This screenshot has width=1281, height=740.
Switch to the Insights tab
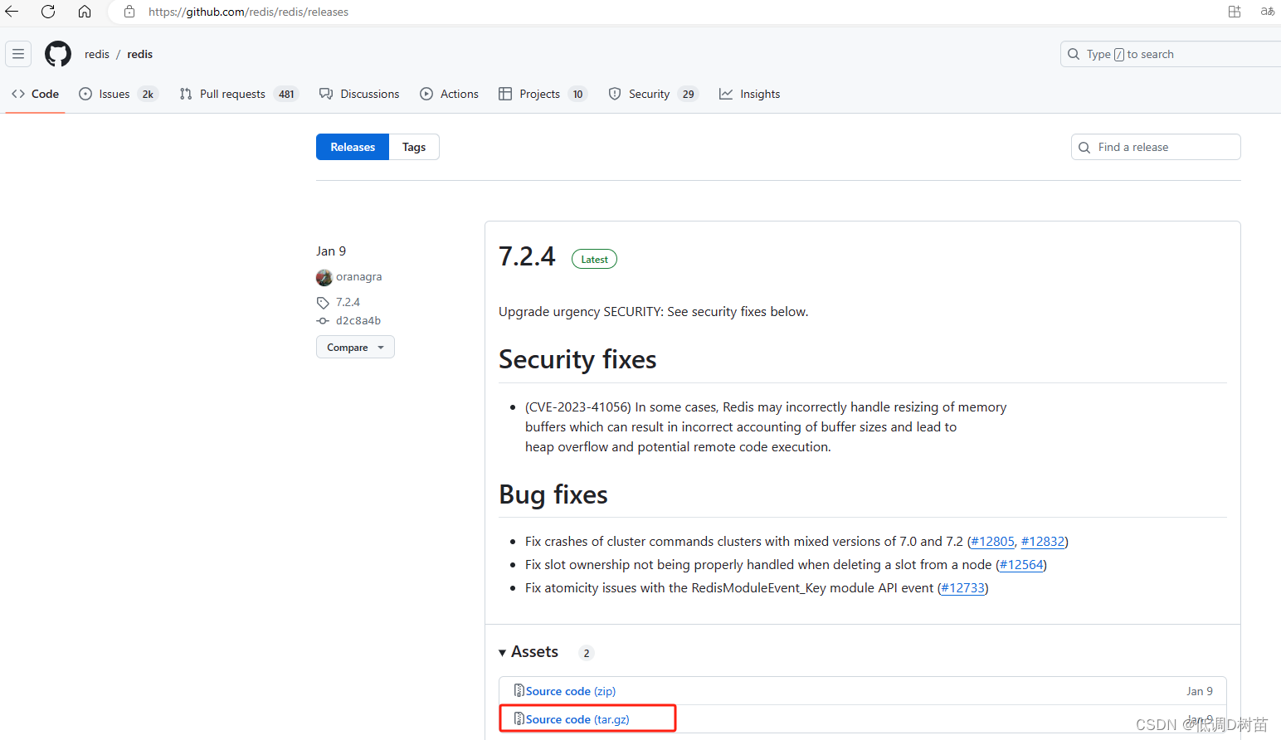(749, 94)
